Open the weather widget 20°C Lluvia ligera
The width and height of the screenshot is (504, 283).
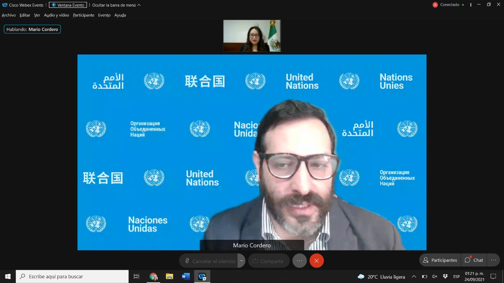point(381,277)
